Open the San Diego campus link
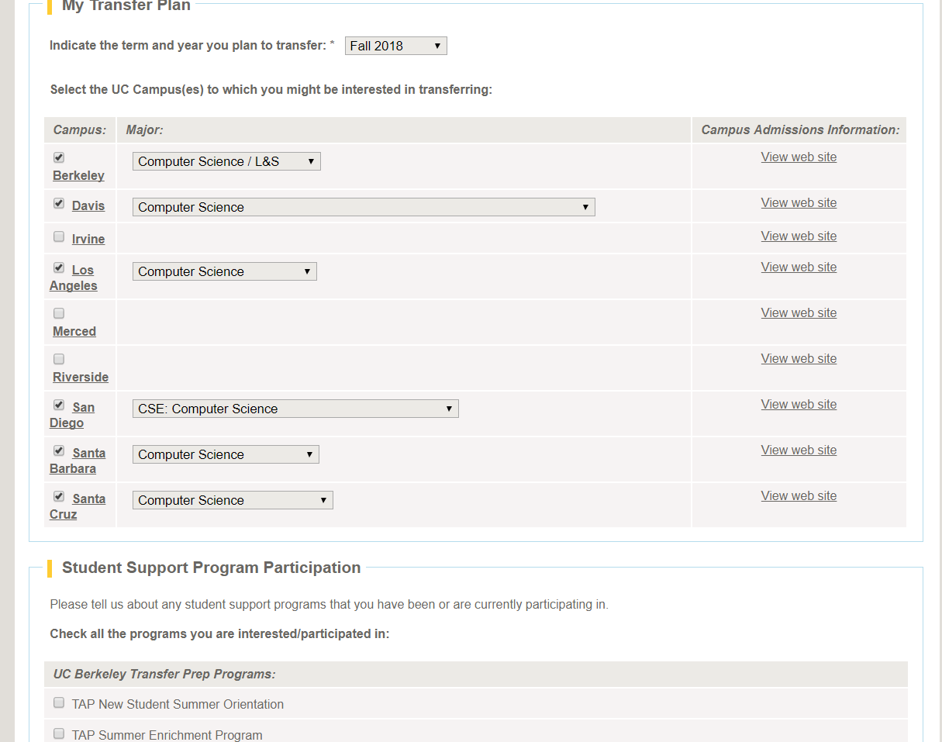Screen dimensions: 942x742 pos(72,415)
